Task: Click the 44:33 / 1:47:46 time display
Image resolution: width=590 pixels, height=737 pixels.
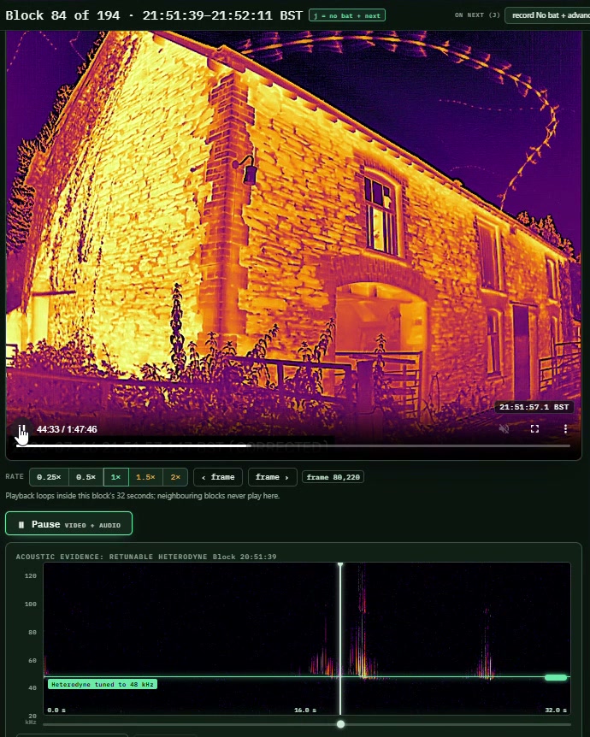Action: (x=67, y=429)
